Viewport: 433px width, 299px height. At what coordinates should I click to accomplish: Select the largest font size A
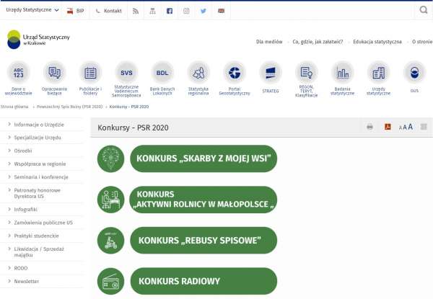coord(410,127)
